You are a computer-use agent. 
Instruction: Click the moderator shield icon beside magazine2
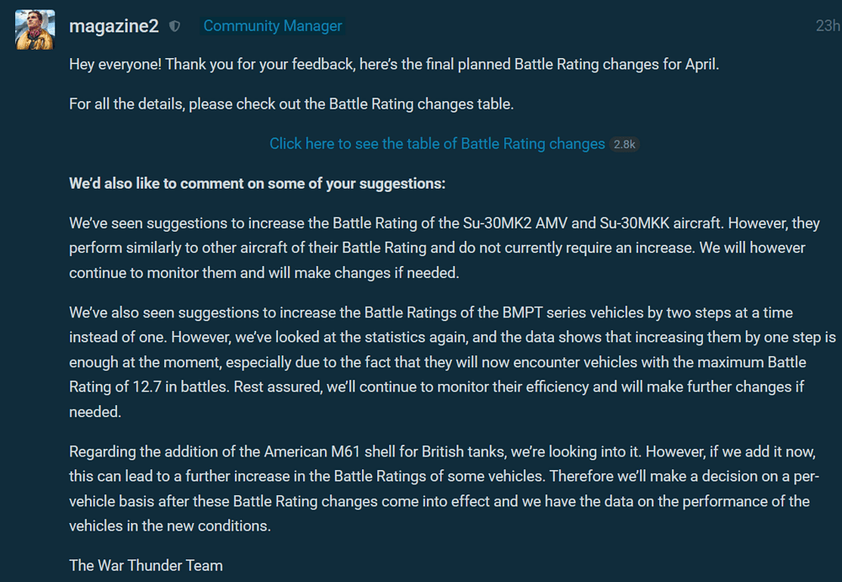click(174, 26)
